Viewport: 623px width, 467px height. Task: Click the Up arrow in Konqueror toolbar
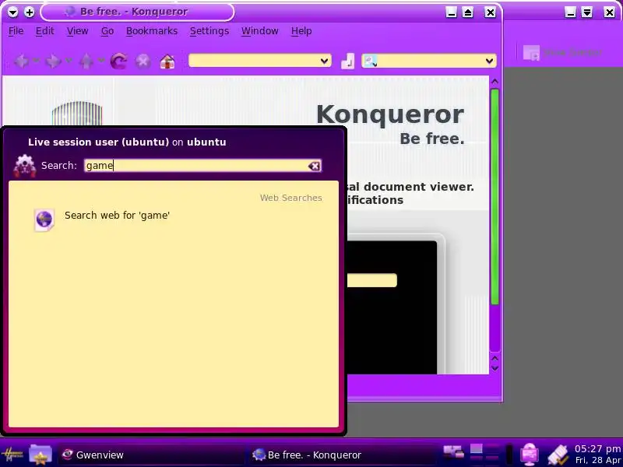tap(86, 61)
